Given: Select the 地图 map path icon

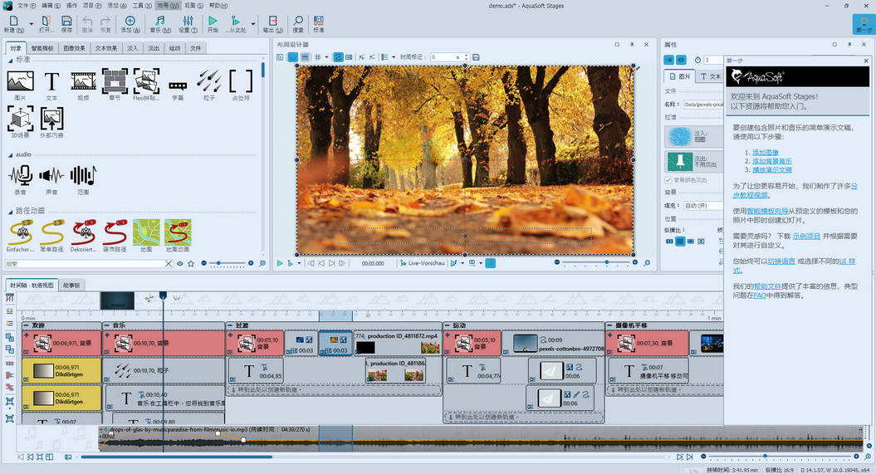Looking at the screenshot, I should [x=146, y=231].
